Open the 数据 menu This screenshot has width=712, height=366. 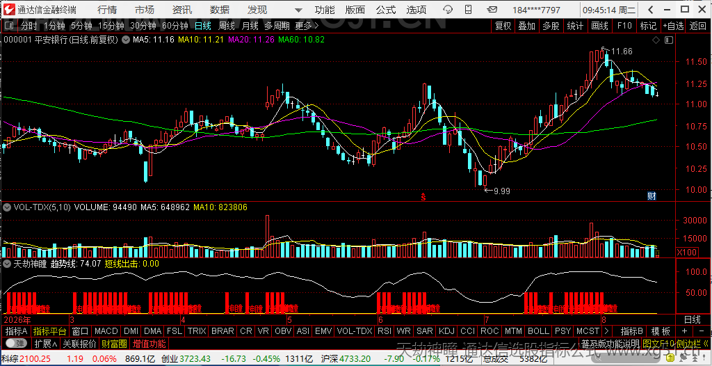point(220,10)
